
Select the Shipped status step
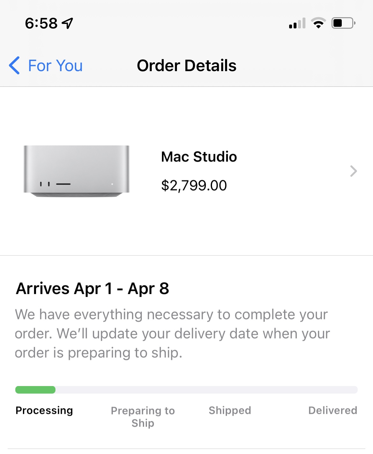pyautogui.click(x=230, y=410)
